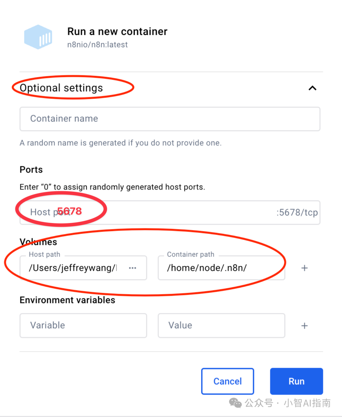Focus the environment Variable field

tap(83, 325)
